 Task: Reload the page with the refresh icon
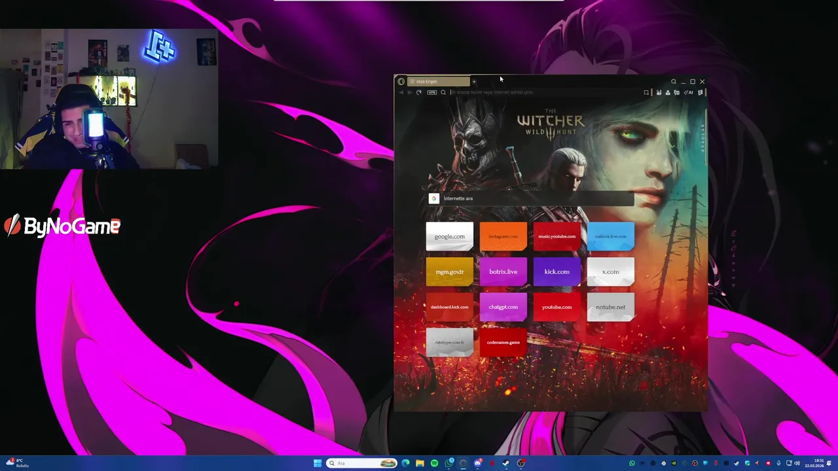pyautogui.click(x=419, y=92)
